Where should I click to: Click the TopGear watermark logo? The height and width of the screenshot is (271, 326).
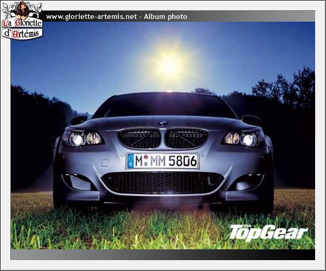[268, 233]
